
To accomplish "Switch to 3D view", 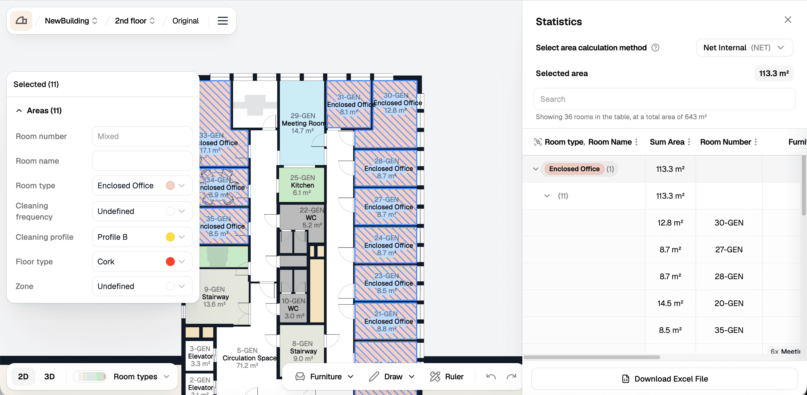I will point(50,377).
